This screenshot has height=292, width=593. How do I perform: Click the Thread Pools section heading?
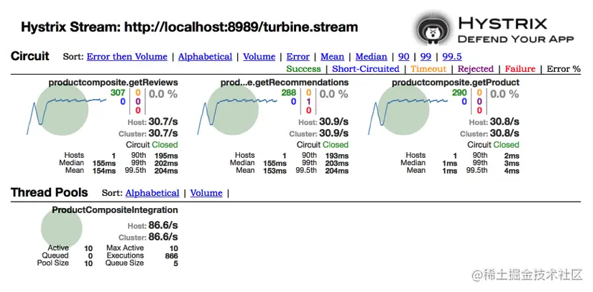(49, 192)
